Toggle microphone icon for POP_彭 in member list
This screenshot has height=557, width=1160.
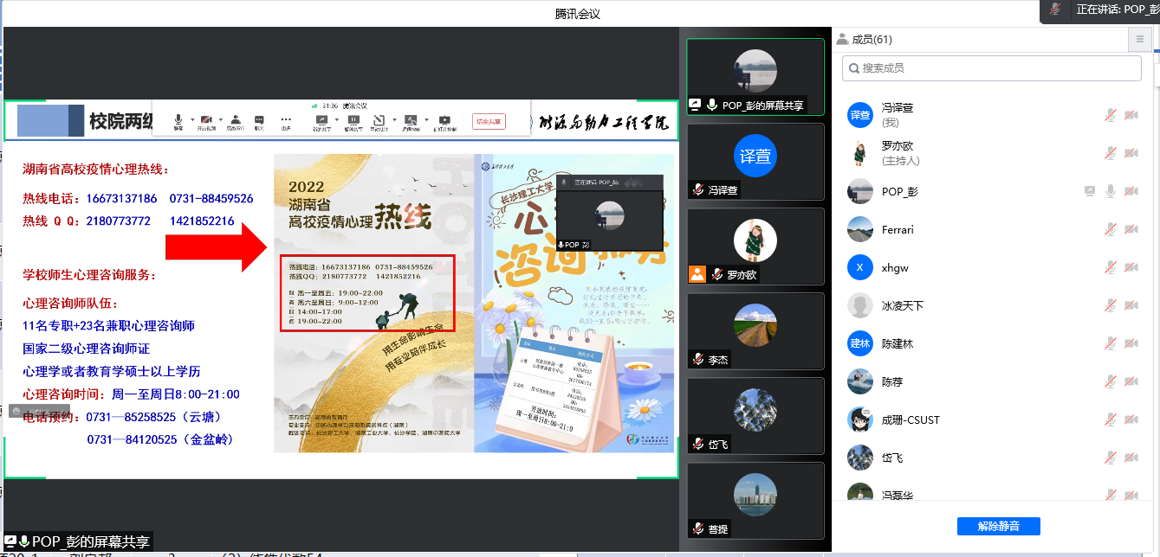tap(1111, 191)
